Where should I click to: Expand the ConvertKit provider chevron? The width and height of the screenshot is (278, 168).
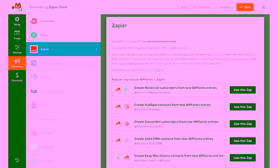click(x=96, y=21)
